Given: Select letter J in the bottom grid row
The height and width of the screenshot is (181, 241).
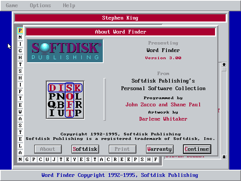Looking at the screenshot, I should coord(54,160).
